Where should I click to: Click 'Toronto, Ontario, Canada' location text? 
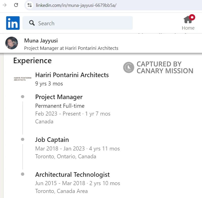(x=66, y=157)
